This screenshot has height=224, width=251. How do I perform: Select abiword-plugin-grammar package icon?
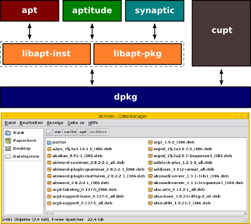pos(49,169)
